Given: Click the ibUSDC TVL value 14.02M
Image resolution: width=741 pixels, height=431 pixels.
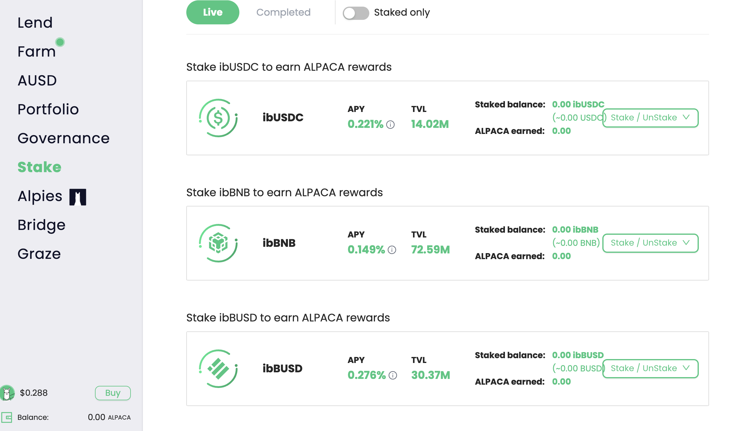Looking at the screenshot, I should point(430,124).
